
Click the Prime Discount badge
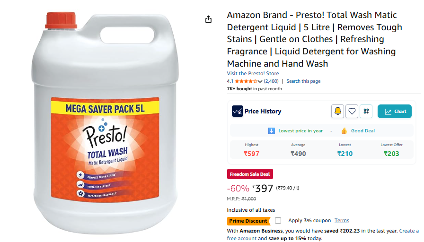point(248,221)
